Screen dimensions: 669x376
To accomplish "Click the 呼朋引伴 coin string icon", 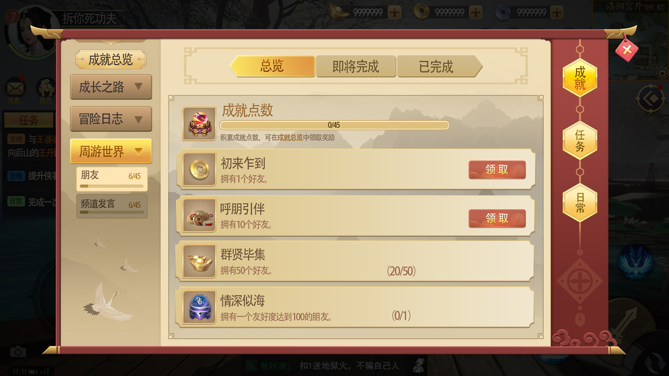I will (x=199, y=216).
